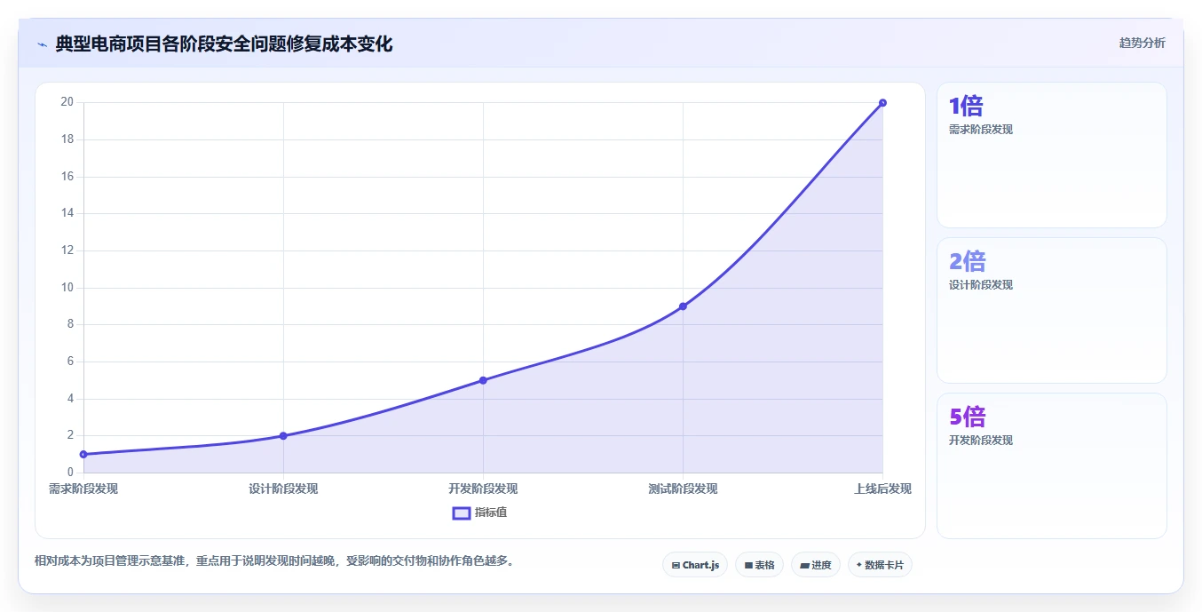Screen dimensions: 1202x612
Task: Click the trend icon beside the chart title
Action: tap(42, 44)
